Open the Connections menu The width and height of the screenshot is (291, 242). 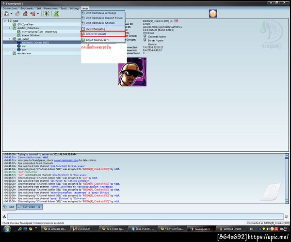[10, 8]
